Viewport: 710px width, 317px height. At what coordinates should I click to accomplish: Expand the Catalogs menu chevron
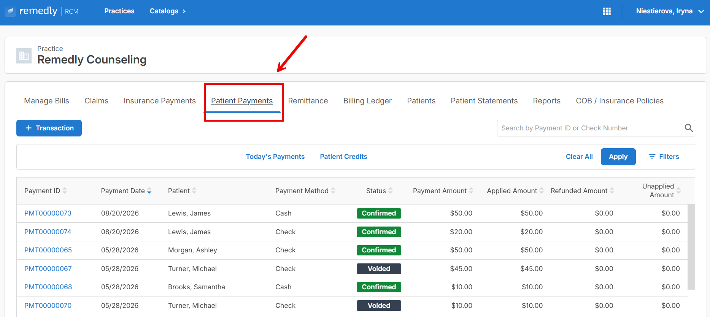[x=184, y=11]
